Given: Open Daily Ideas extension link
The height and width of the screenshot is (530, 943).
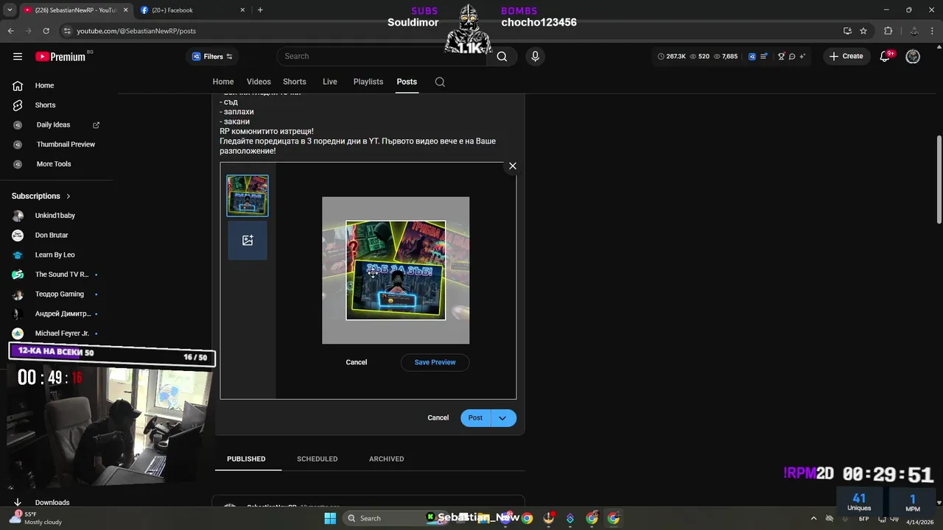Looking at the screenshot, I should [x=56, y=125].
